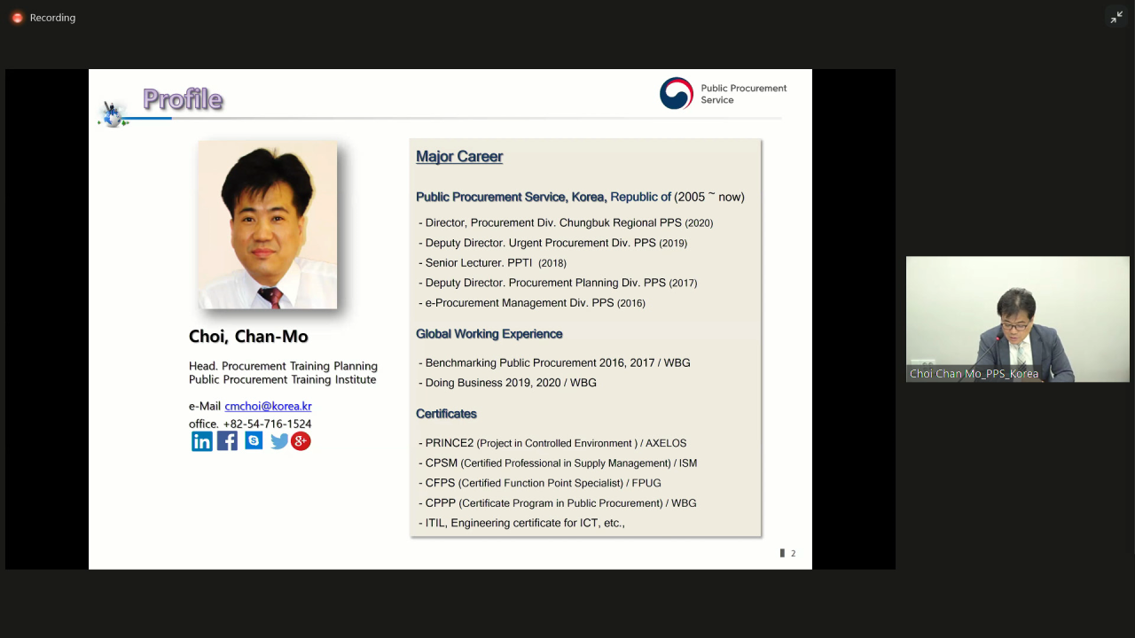1135x638 pixels.
Task: Click the Choi, Chan-Mo name text
Action: pyautogui.click(x=248, y=337)
